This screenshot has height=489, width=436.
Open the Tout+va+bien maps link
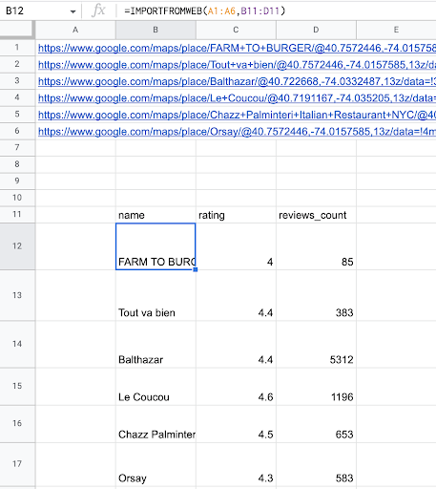(237, 65)
